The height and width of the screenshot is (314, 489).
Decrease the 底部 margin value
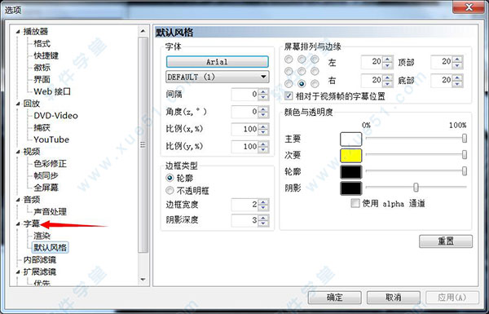tap(457, 84)
